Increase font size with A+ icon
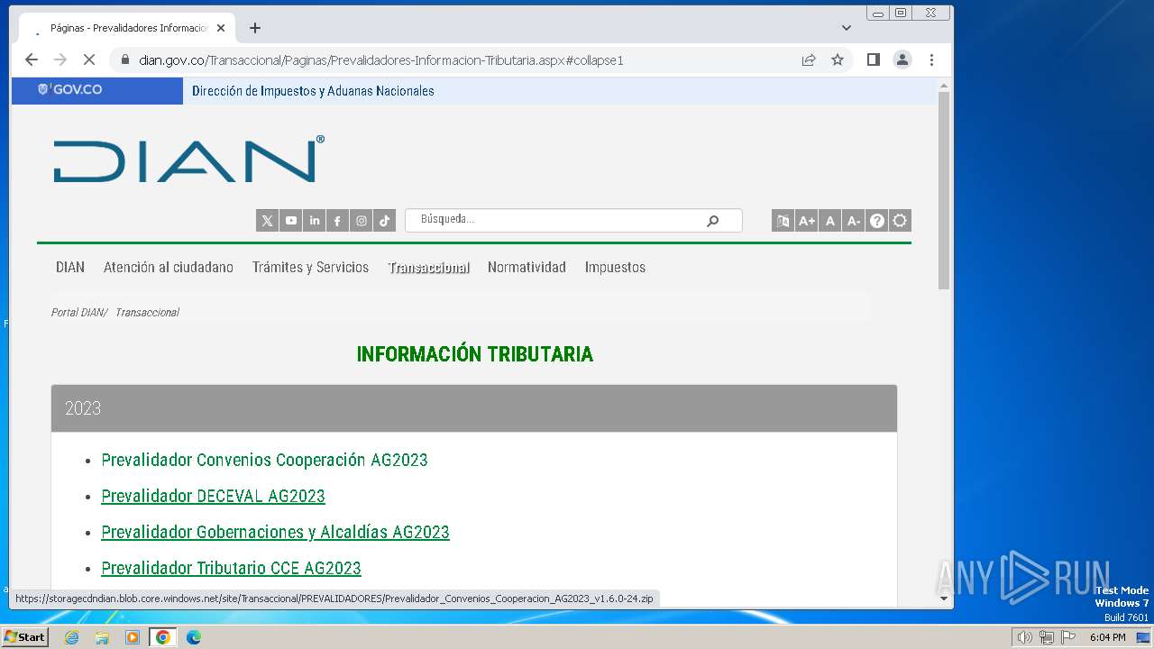 (x=806, y=221)
